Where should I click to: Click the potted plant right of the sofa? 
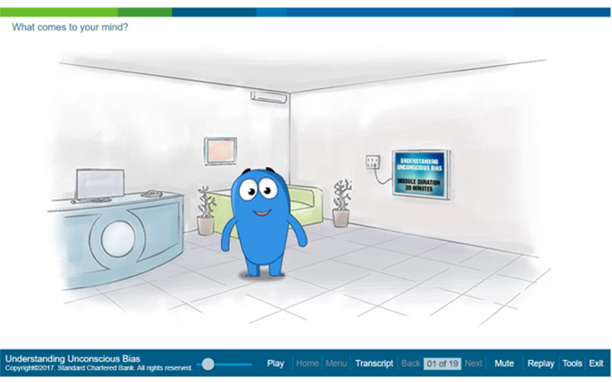pyautogui.click(x=341, y=202)
